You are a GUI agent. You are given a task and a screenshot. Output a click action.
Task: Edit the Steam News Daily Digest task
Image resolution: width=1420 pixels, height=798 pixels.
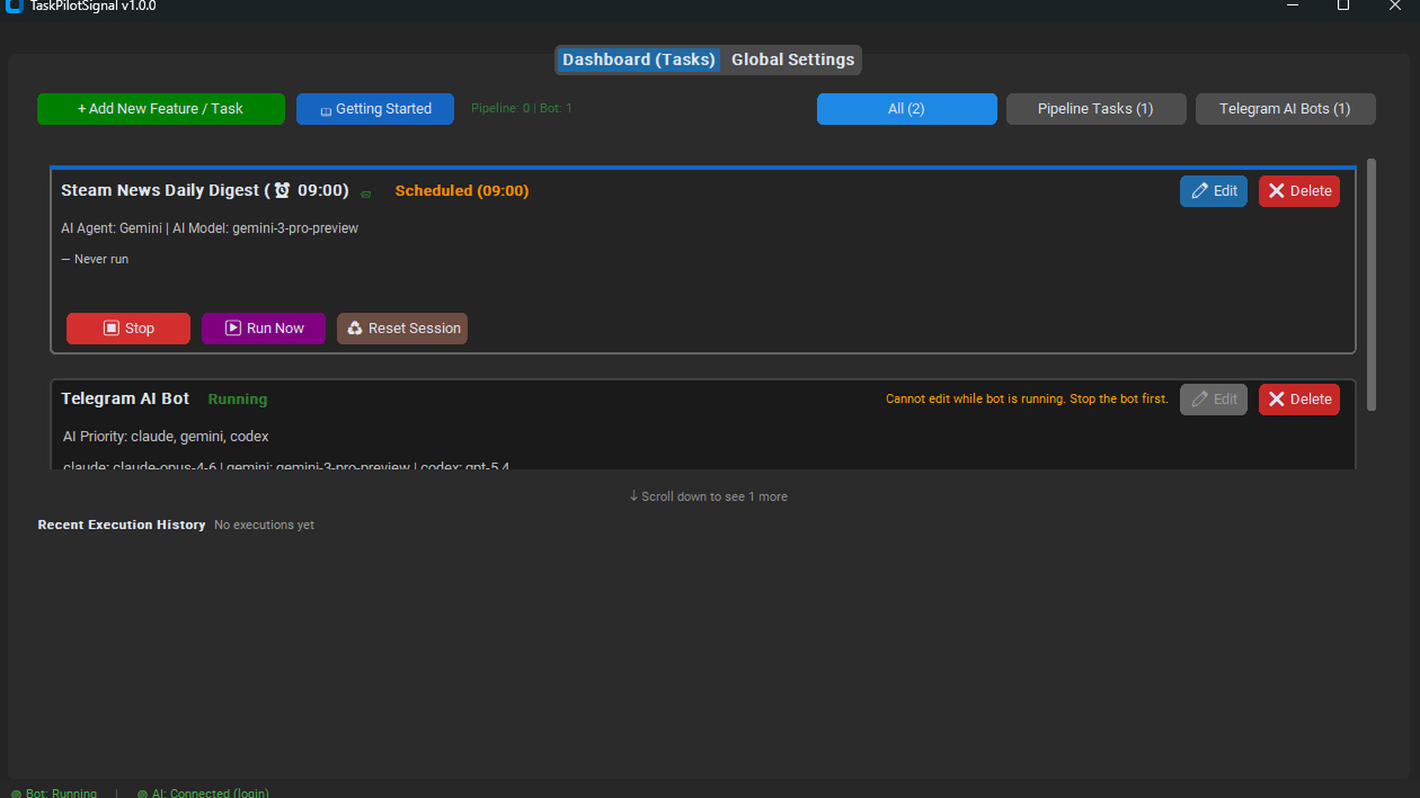coord(1213,191)
